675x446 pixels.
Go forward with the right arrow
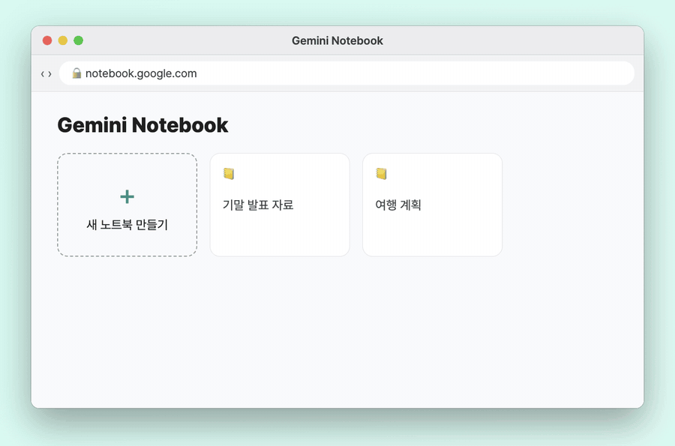[50, 74]
